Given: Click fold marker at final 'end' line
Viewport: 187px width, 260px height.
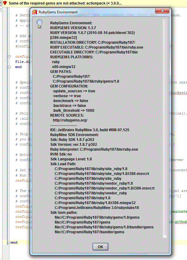Looking at the screenshot, I should pos(9,242).
